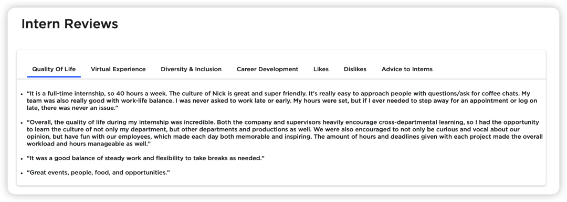Click the bullet before the "Great events" review
The height and width of the screenshot is (202, 567).
(x=22, y=173)
